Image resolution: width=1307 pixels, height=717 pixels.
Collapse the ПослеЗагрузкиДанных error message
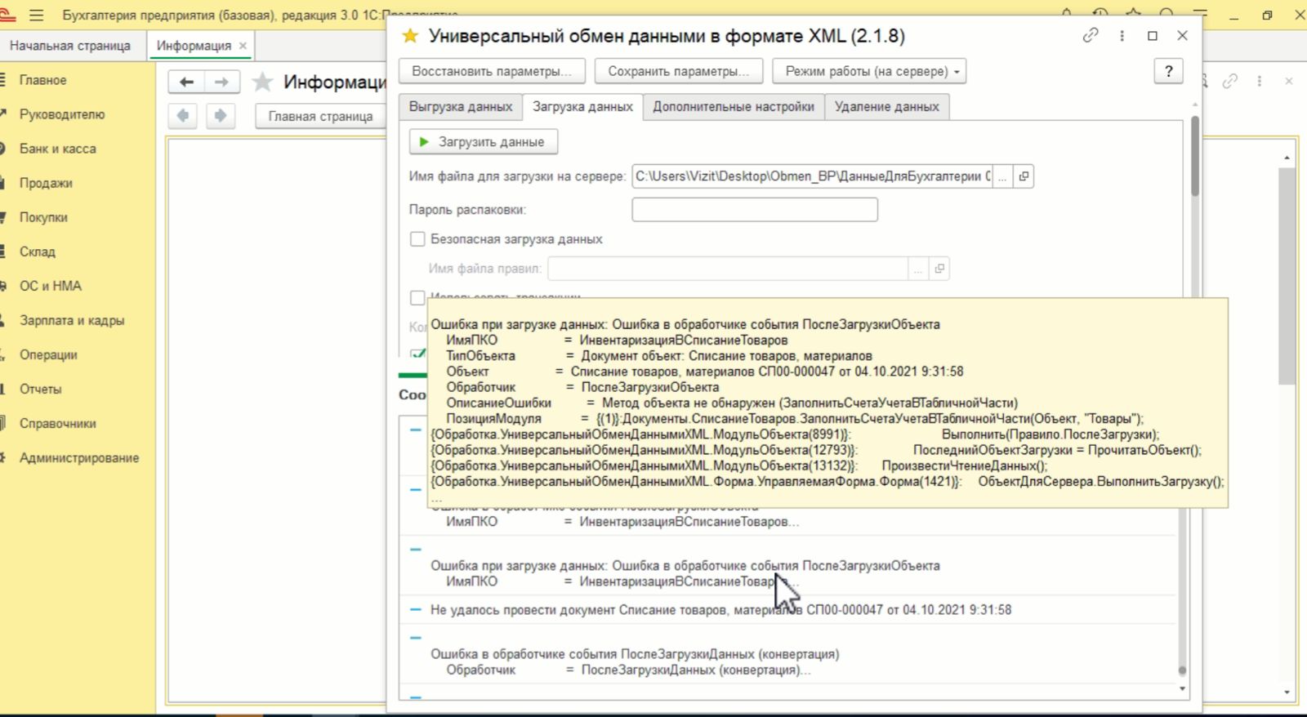pyautogui.click(x=415, y=638)
